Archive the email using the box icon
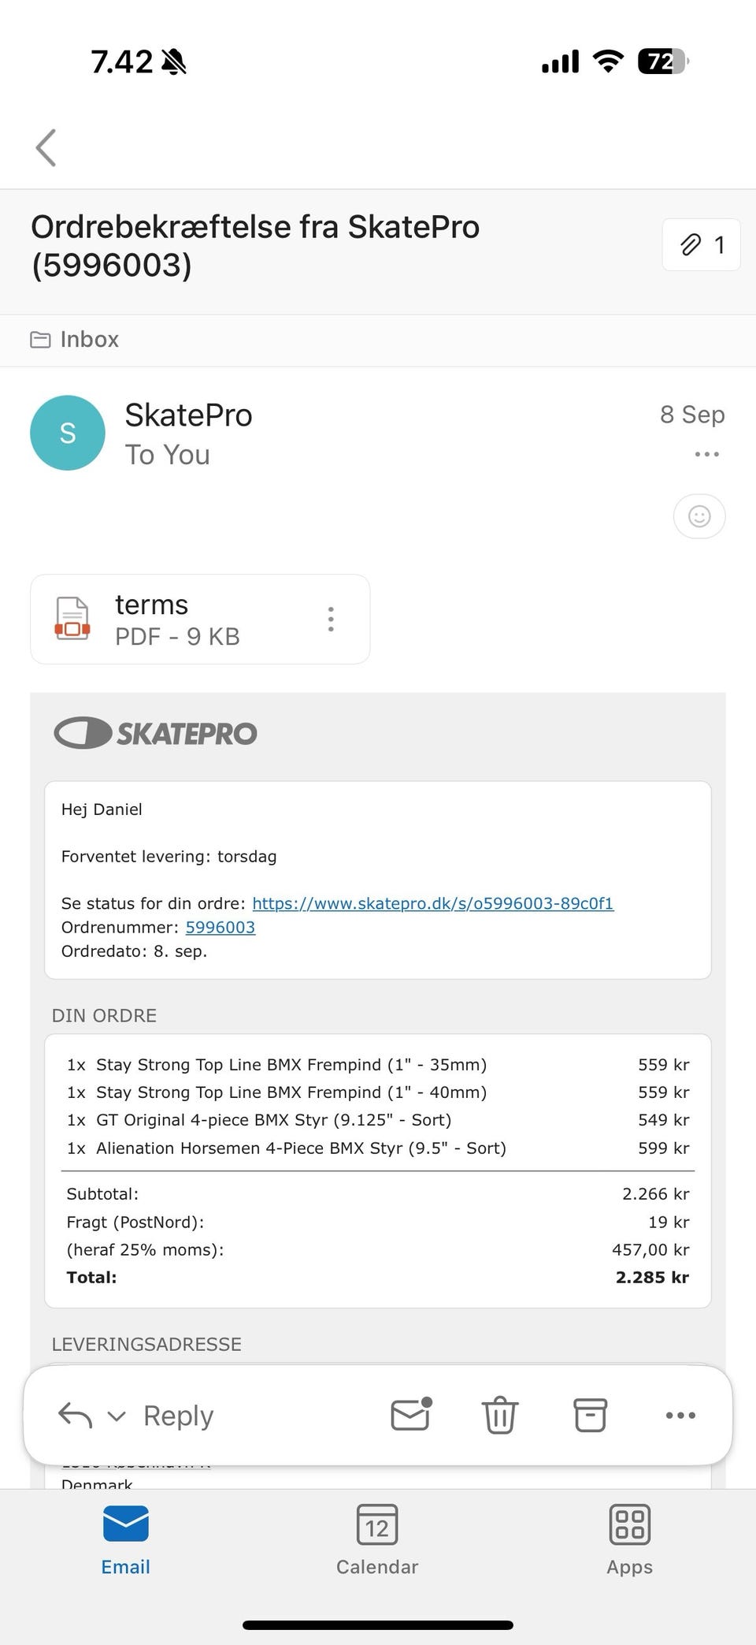 coord(590,1415)
